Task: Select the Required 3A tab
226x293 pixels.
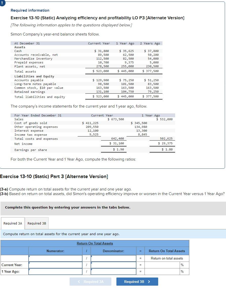Action: 12,223
